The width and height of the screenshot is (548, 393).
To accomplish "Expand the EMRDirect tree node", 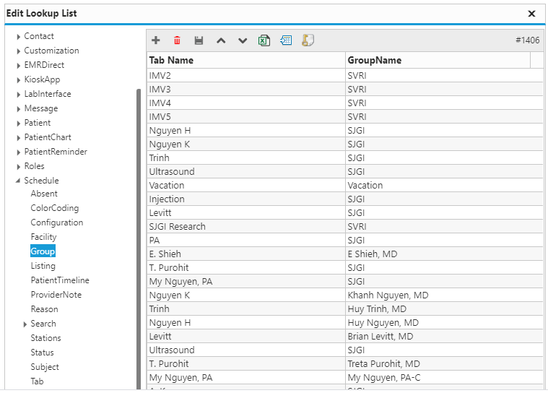I will [x=19, y=66].
